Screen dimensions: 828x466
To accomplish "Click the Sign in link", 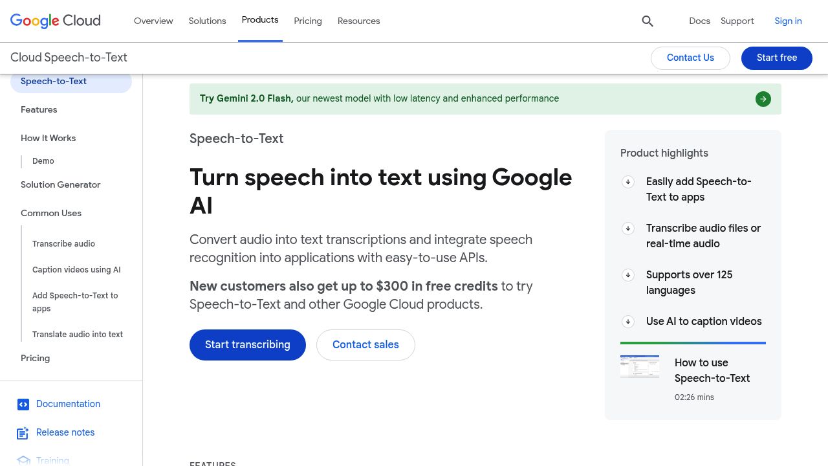I will point(788,21).
